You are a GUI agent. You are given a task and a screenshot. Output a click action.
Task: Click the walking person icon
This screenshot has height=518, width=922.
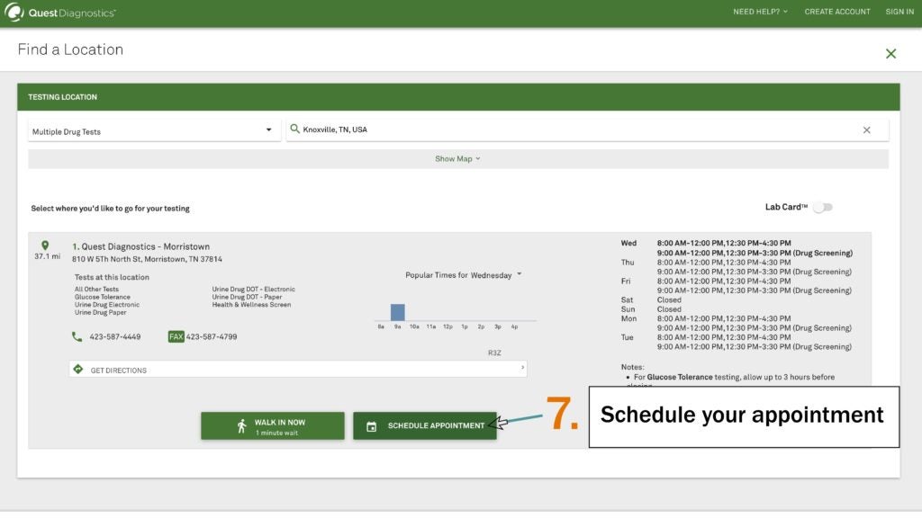(x=241, y=425)
